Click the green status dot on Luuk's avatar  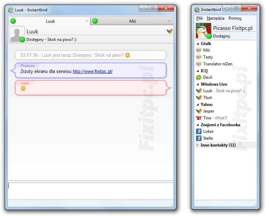(22, 40)
